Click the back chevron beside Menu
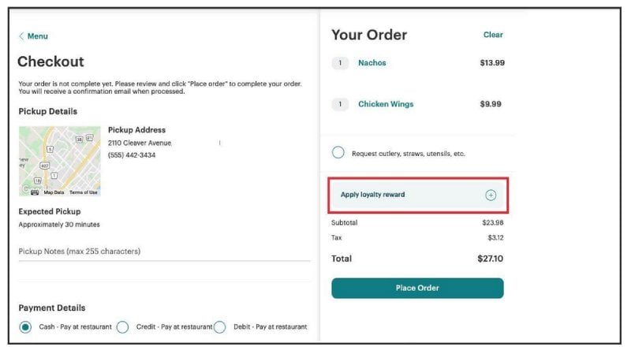Image resolution: width=631 pixels, height=354 pixels. click(x=21, y=36)
